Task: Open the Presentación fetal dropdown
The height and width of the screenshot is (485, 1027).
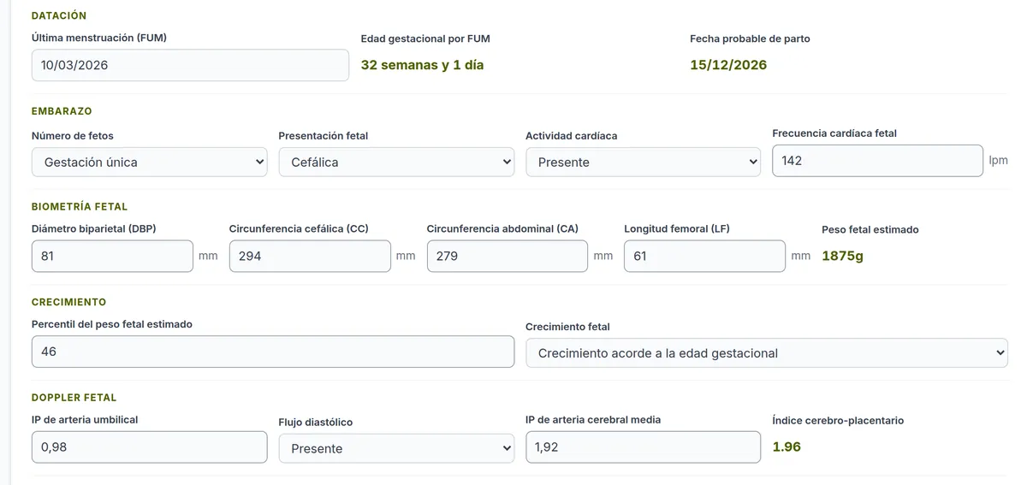Action: click(x=396, y=162)
